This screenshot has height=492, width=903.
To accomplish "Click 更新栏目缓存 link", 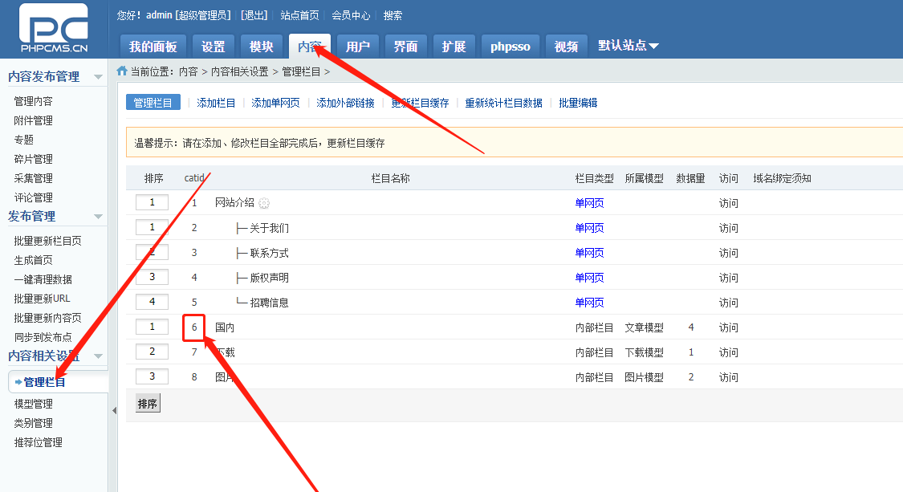I will tap(420, 103).
